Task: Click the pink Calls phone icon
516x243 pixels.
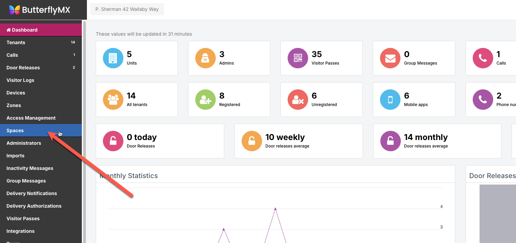Action: pyautogui.click(x=483, y=58)
